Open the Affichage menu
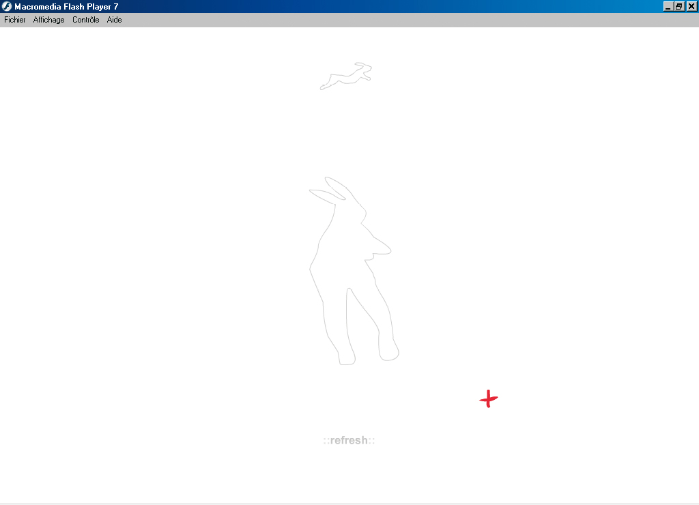Screen dimensions: 699x505 pyautogui.click(x=48, y=20)
